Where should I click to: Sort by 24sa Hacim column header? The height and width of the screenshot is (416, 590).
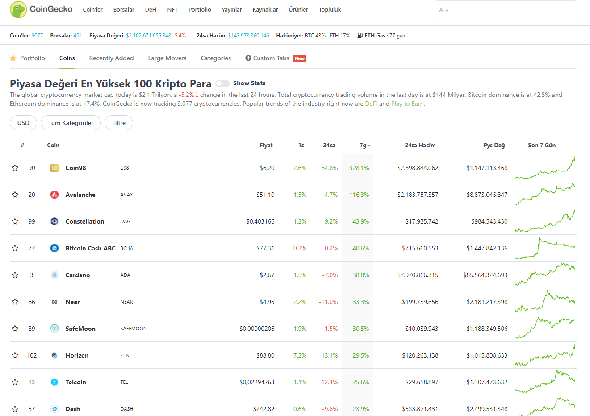(420, 145)
